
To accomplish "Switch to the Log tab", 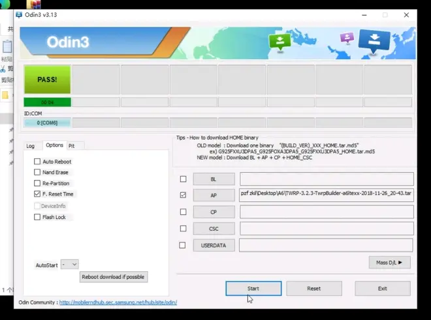I will coord(31,146).
